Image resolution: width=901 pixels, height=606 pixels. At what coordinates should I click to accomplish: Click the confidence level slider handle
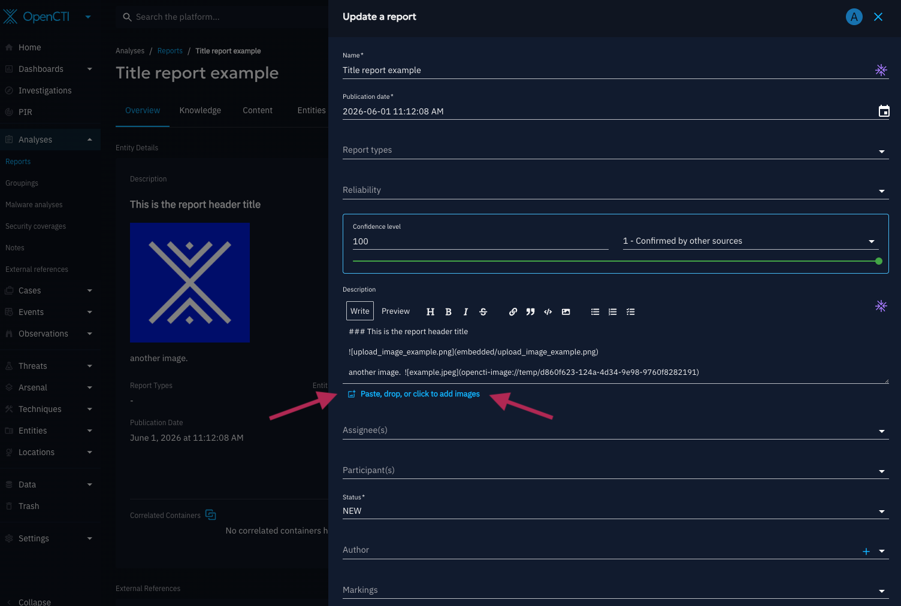tap(879, 261)
